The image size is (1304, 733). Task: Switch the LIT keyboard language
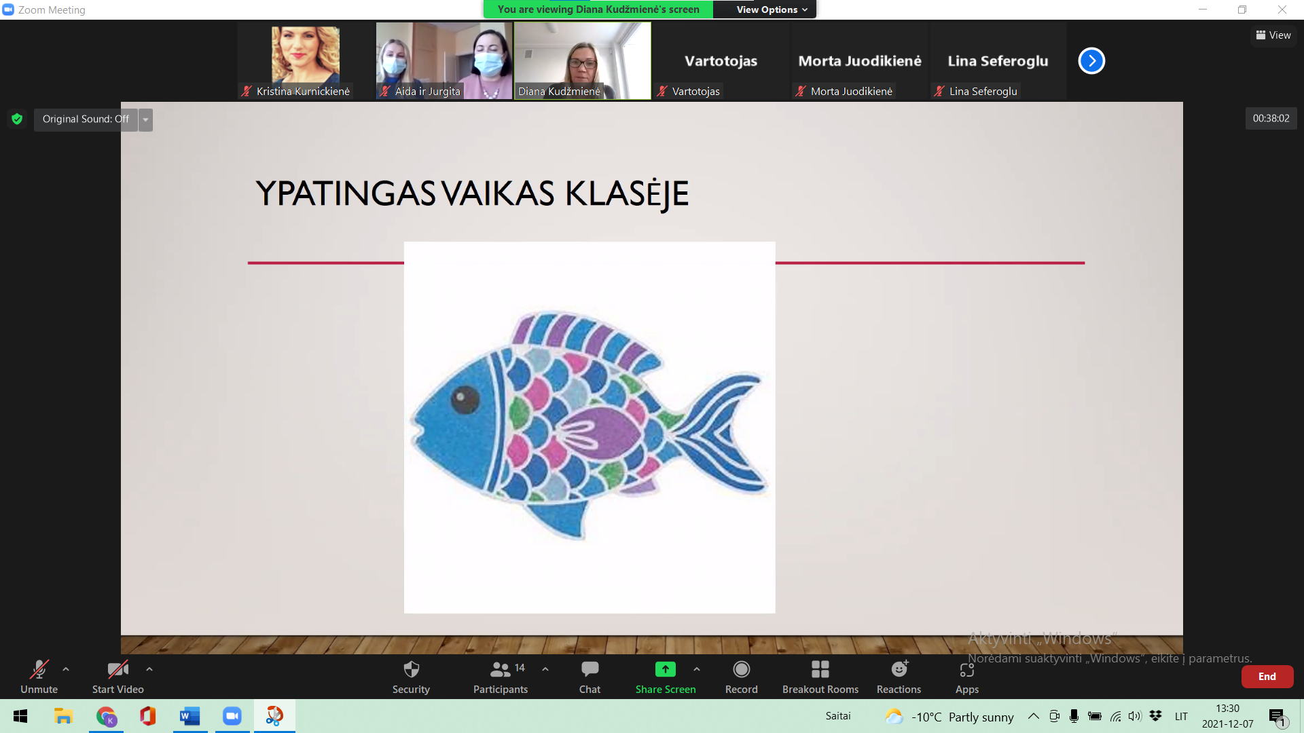pos(1181,717)
